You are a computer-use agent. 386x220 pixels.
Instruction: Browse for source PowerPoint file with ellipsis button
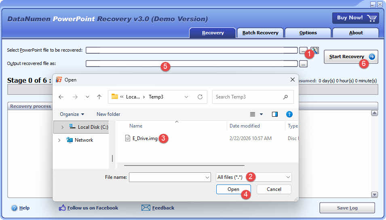pyautogui.click(x=303, y=50)
